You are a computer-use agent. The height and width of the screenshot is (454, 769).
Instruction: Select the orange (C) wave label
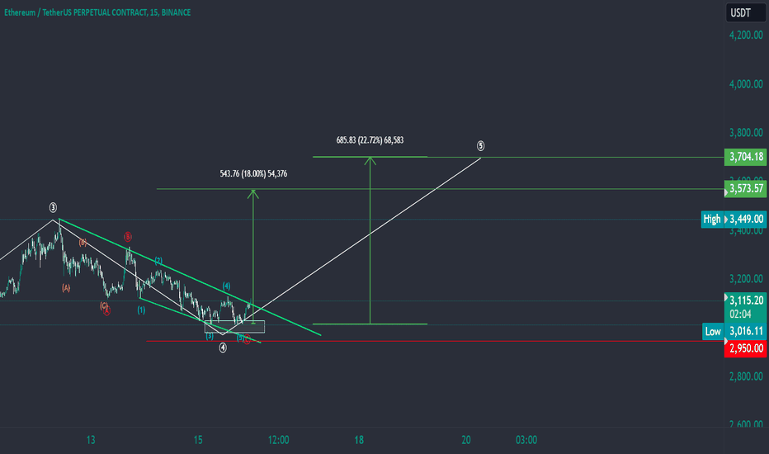tap(104, 305)
